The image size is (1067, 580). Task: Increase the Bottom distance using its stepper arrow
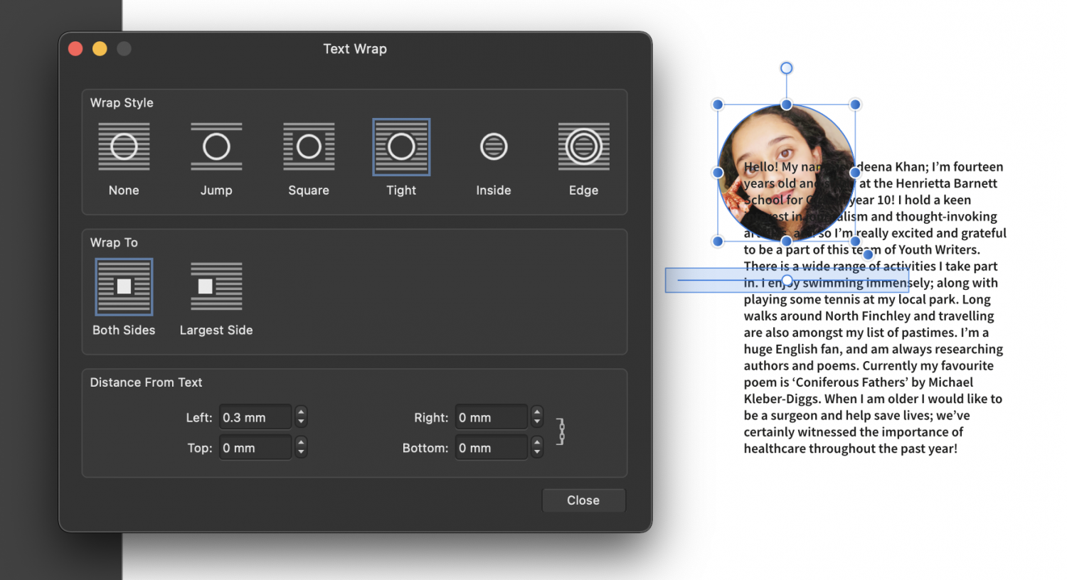[x=536, y=444]
